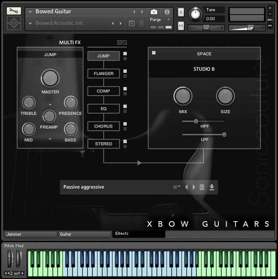Click the HPF slider handle
This screenshot has height=279, width=278.
pos(196,121)
